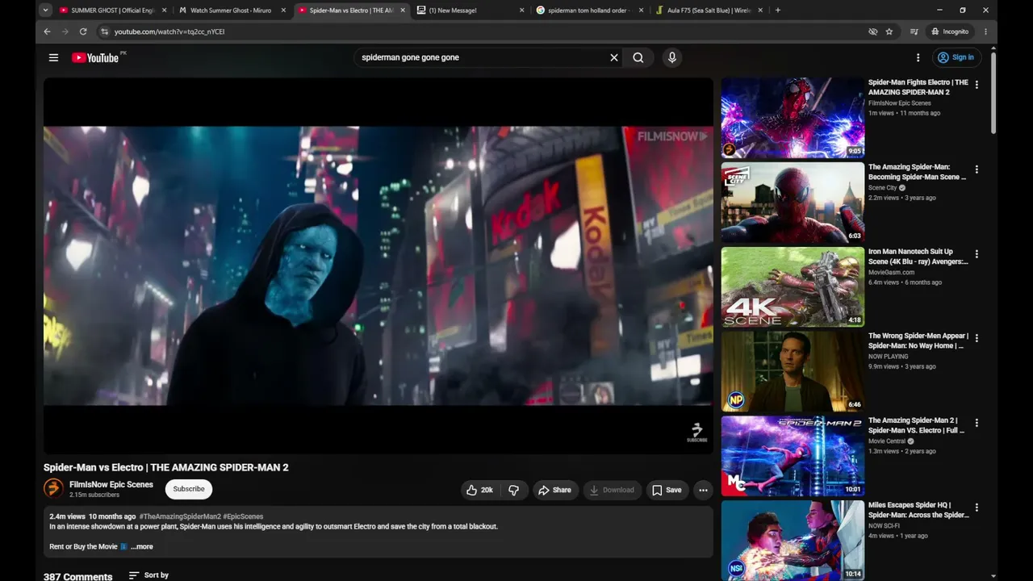1033x581 pixels.
Task: Bookmark this page with the star
Action: coord(889,31)
